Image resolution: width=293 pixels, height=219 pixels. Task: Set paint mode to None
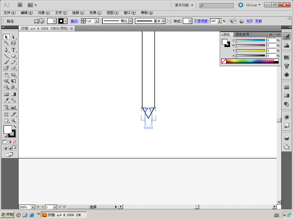[x=15, y=142]
